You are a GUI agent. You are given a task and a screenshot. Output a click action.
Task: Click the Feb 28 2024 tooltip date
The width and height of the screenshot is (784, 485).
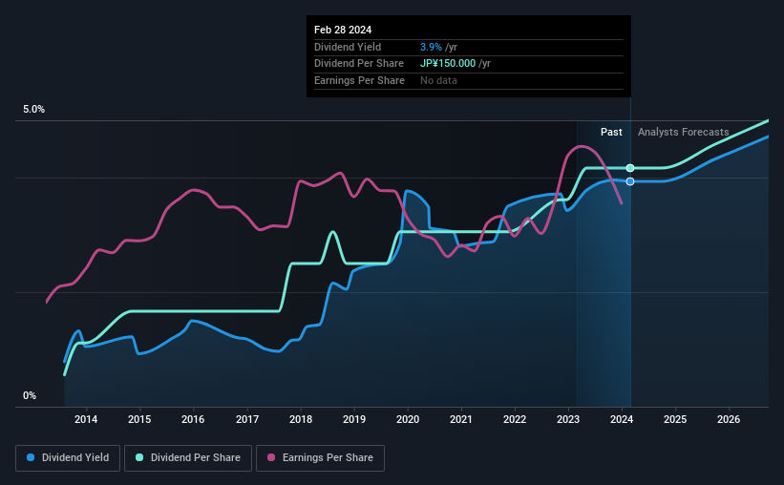pyautogui.click(x=343, y=30)
